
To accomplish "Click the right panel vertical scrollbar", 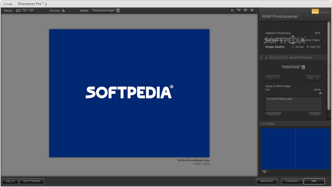I will pyautogui.click(x=329, y=65).
